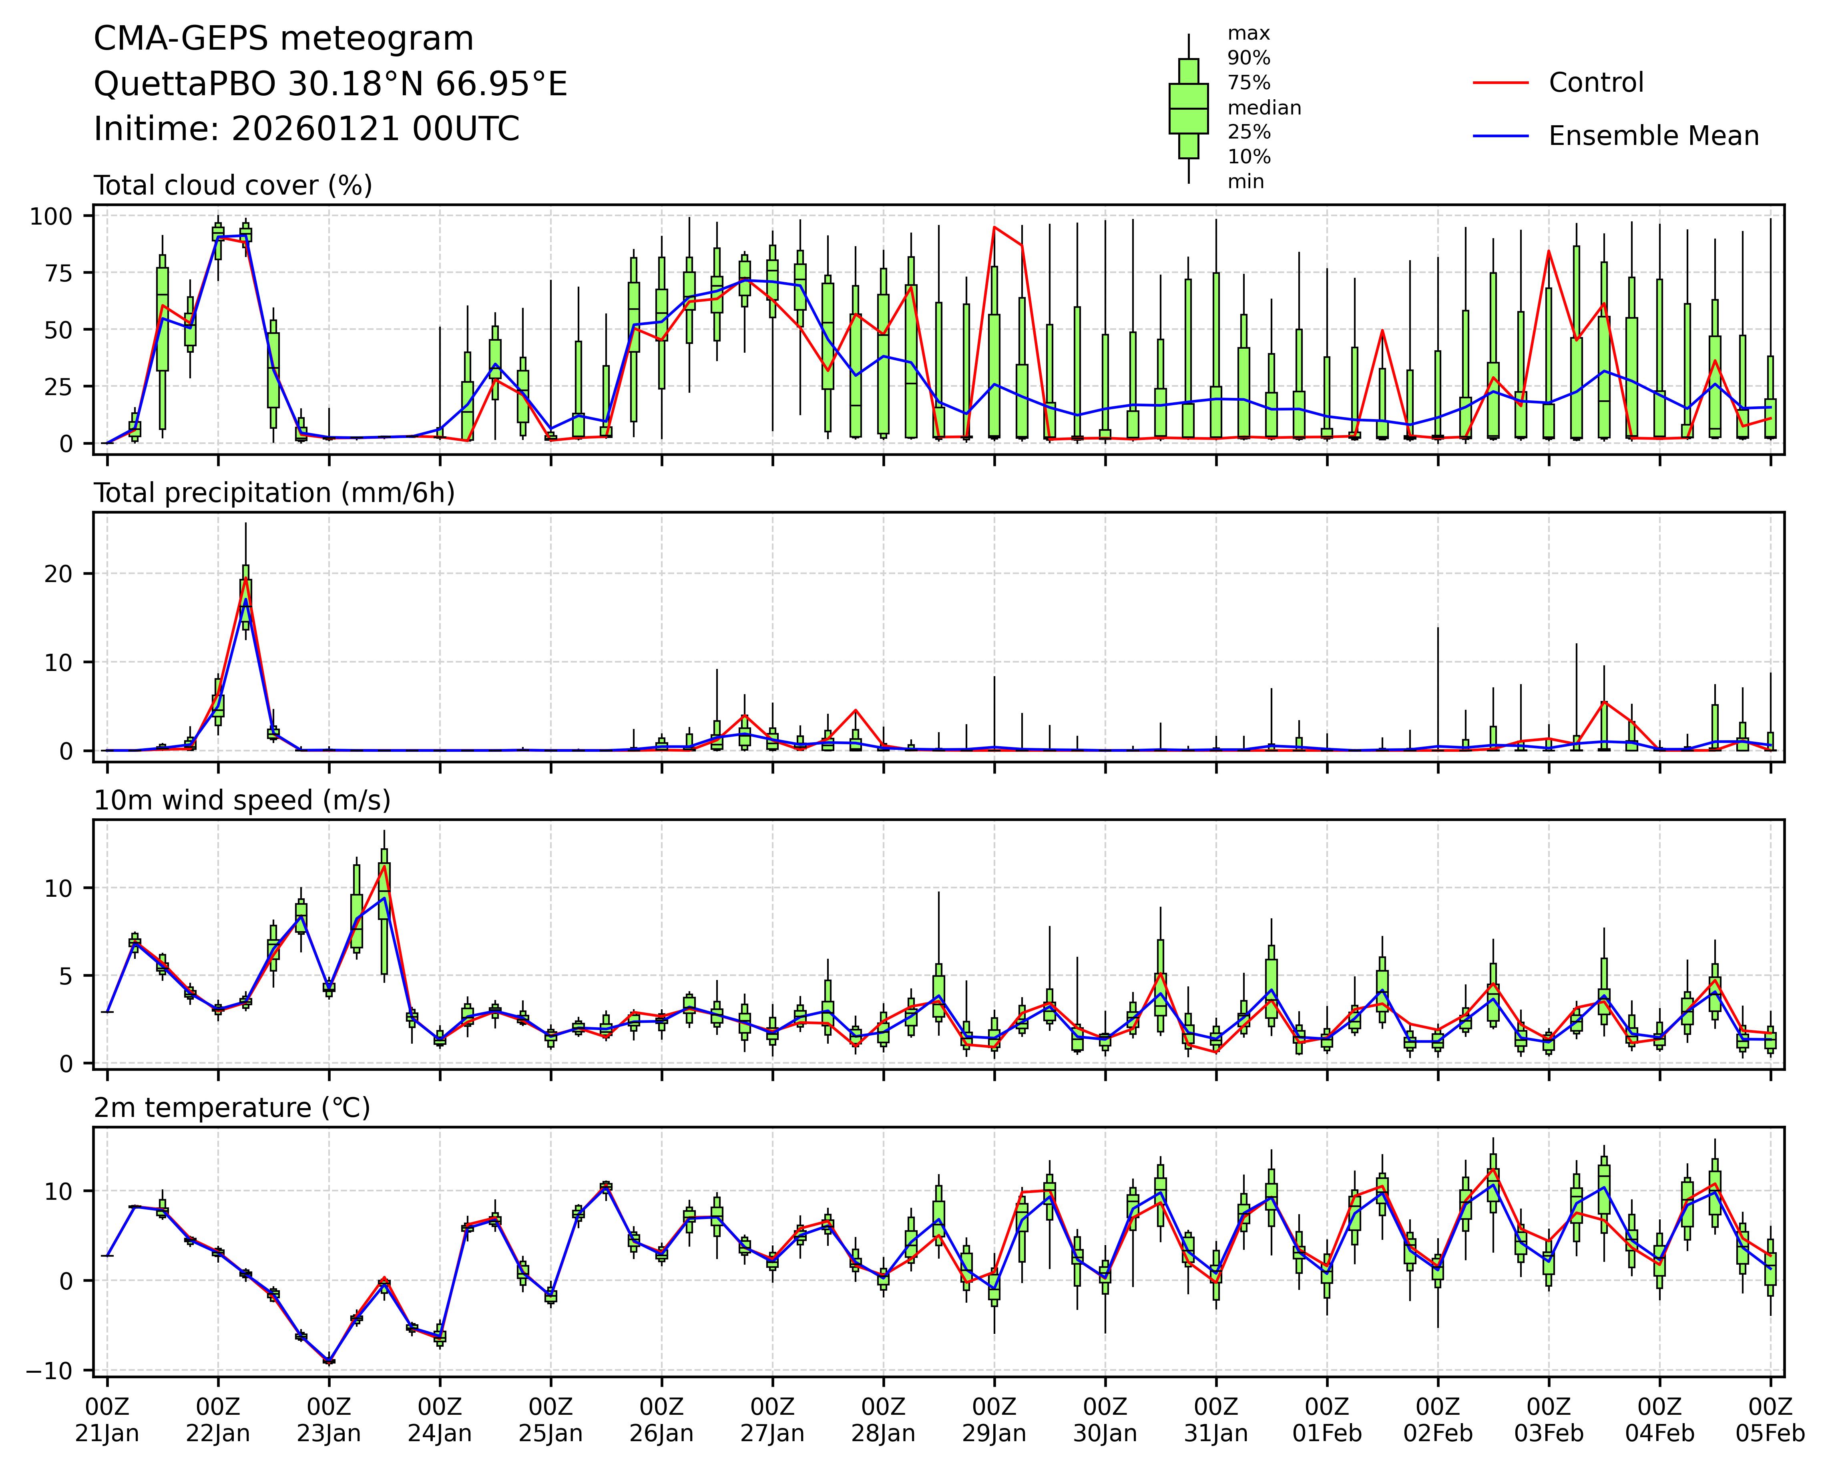Click the '00Z 21Jan' x-axis label
The height and width of the screenshot is (1470, 1830).
click(107, 1420)
